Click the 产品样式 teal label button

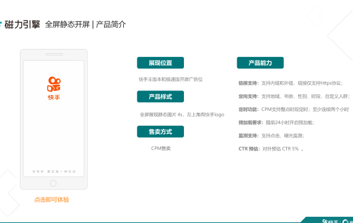[160, 97]
